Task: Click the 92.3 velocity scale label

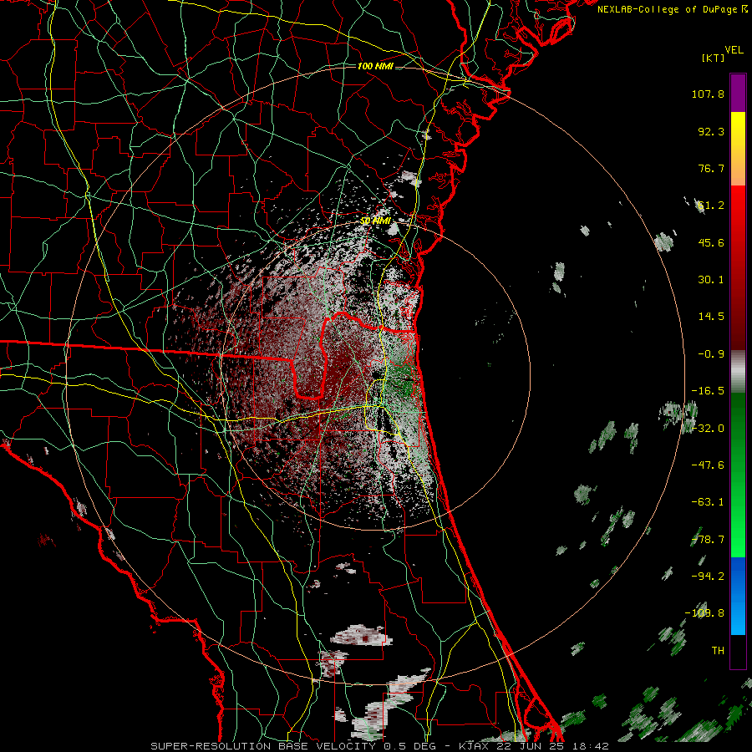Action: 711,131
